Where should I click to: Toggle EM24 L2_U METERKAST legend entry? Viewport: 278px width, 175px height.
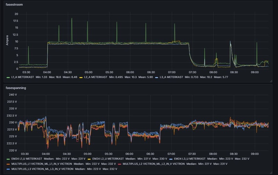[x=108, y=159]
